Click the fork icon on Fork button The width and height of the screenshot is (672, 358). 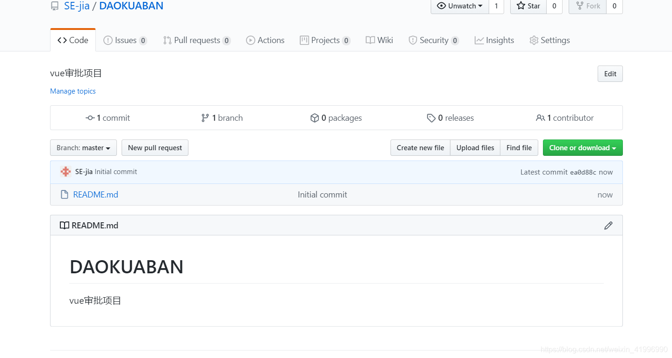(x=580, y=6)
